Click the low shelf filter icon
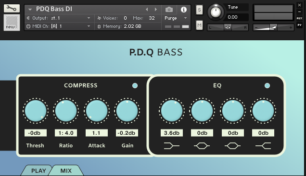 (x=172, y=146)
